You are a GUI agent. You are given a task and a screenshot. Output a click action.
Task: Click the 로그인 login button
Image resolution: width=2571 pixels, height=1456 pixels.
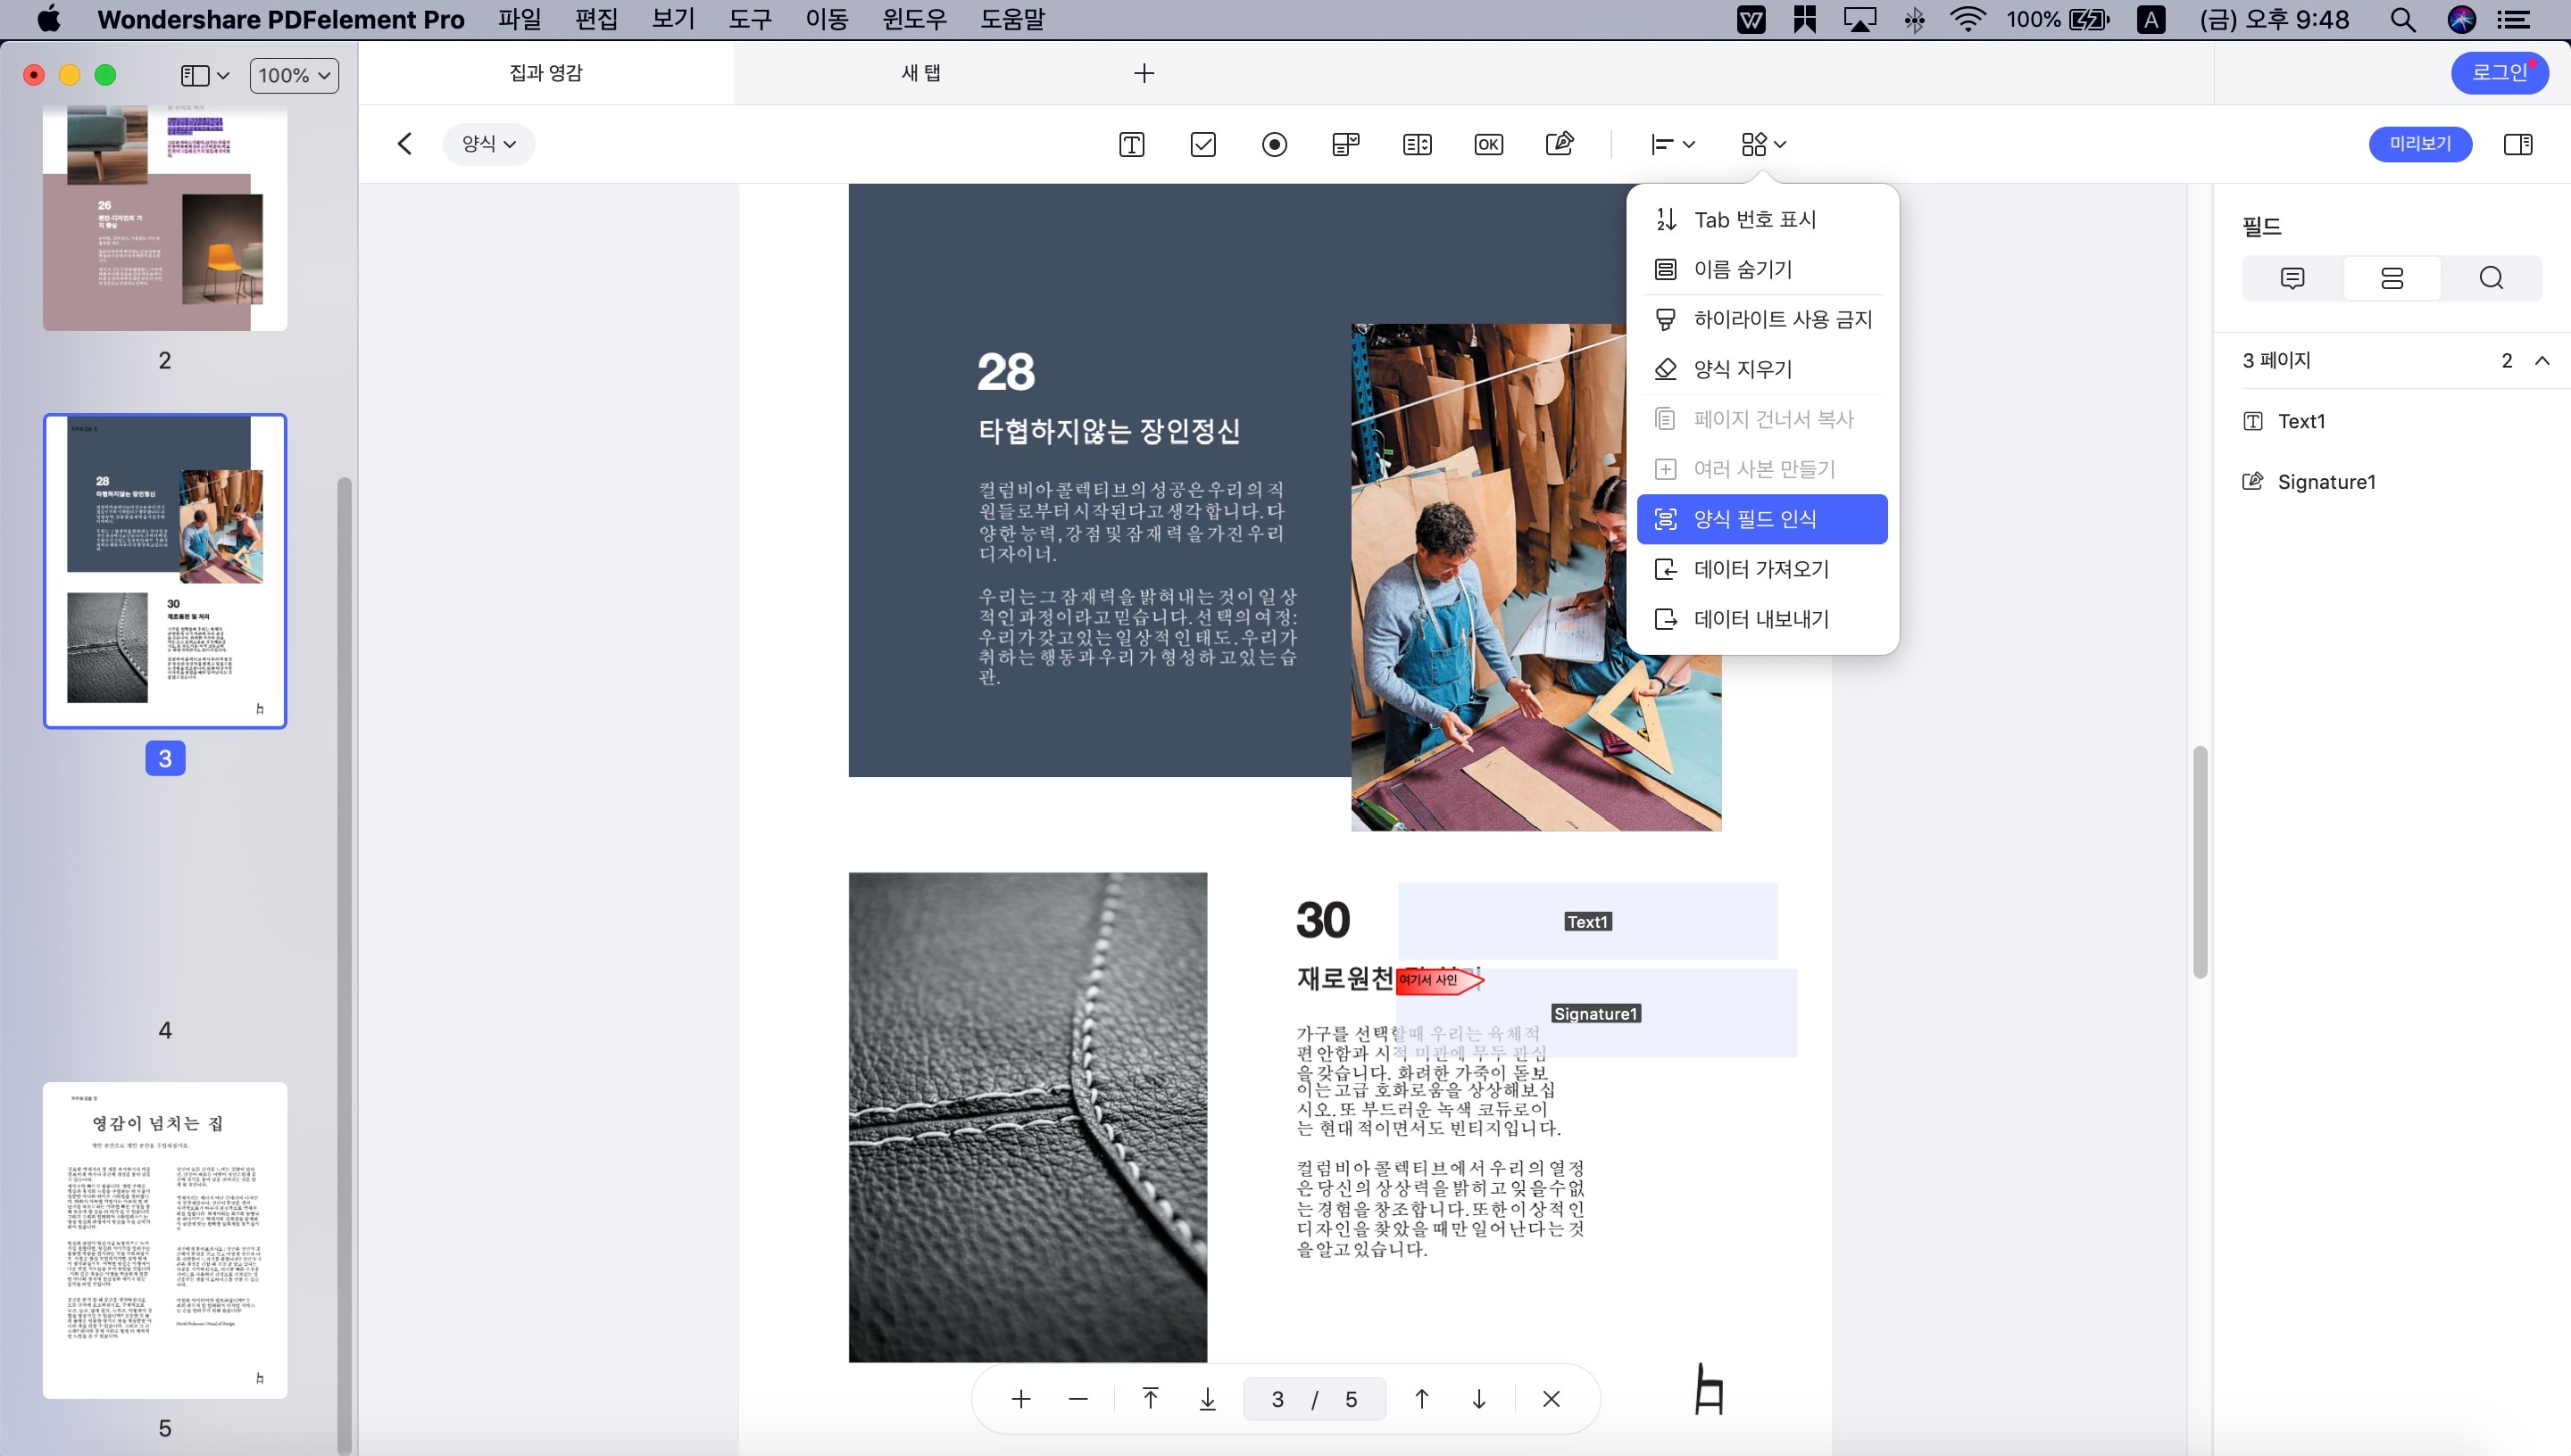2498,72
